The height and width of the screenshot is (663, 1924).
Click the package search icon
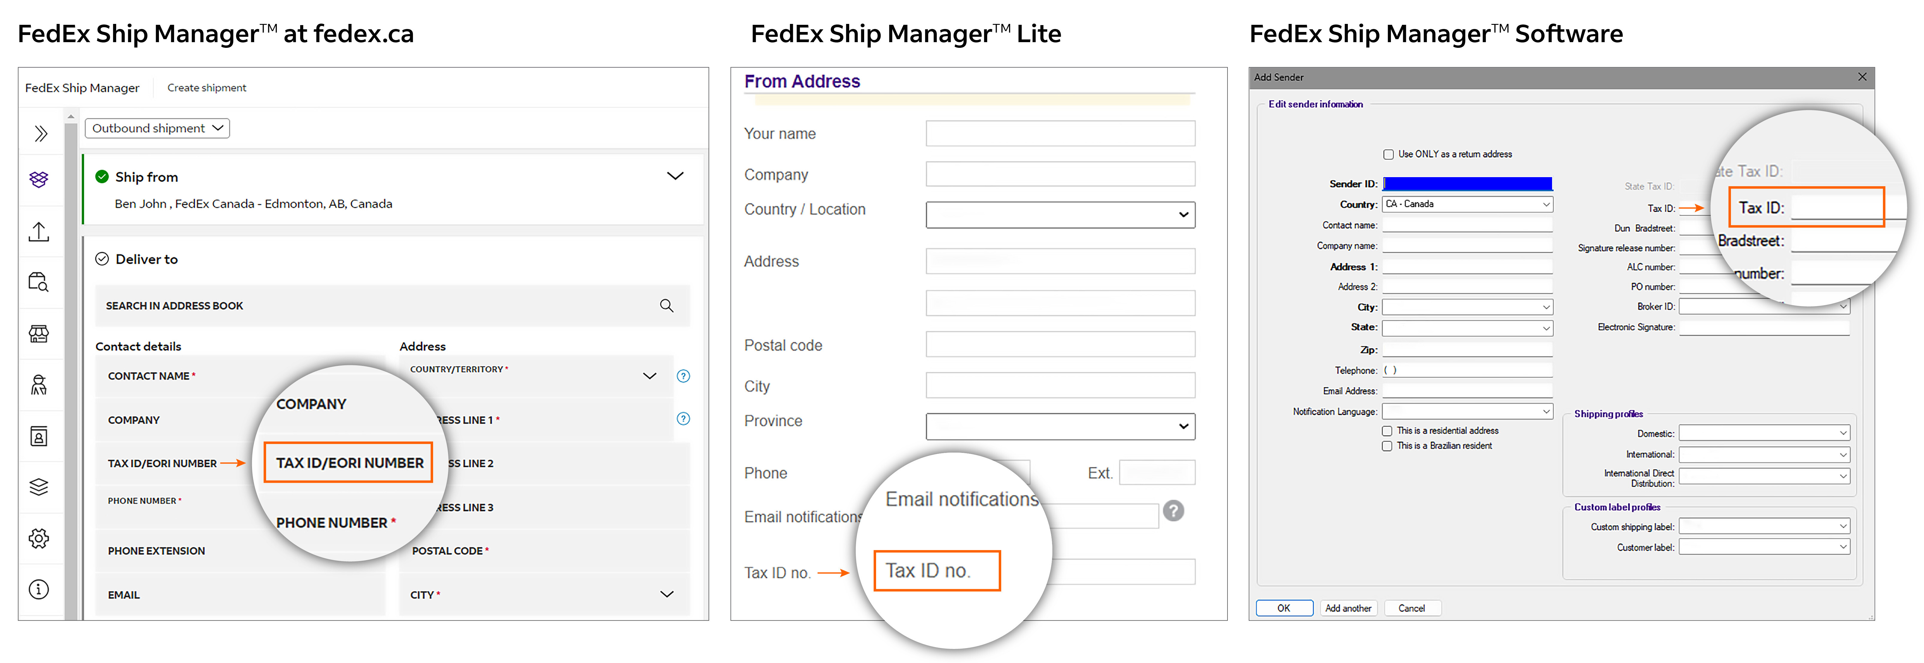[39, 281]
